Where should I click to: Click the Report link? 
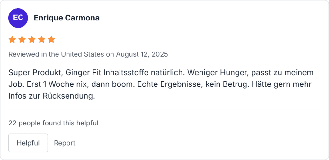click(65, 143)
